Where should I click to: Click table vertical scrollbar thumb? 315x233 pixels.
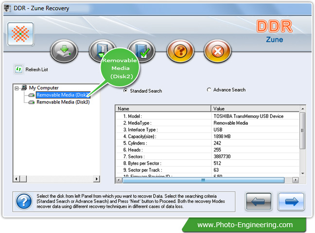tap(302, 131)
